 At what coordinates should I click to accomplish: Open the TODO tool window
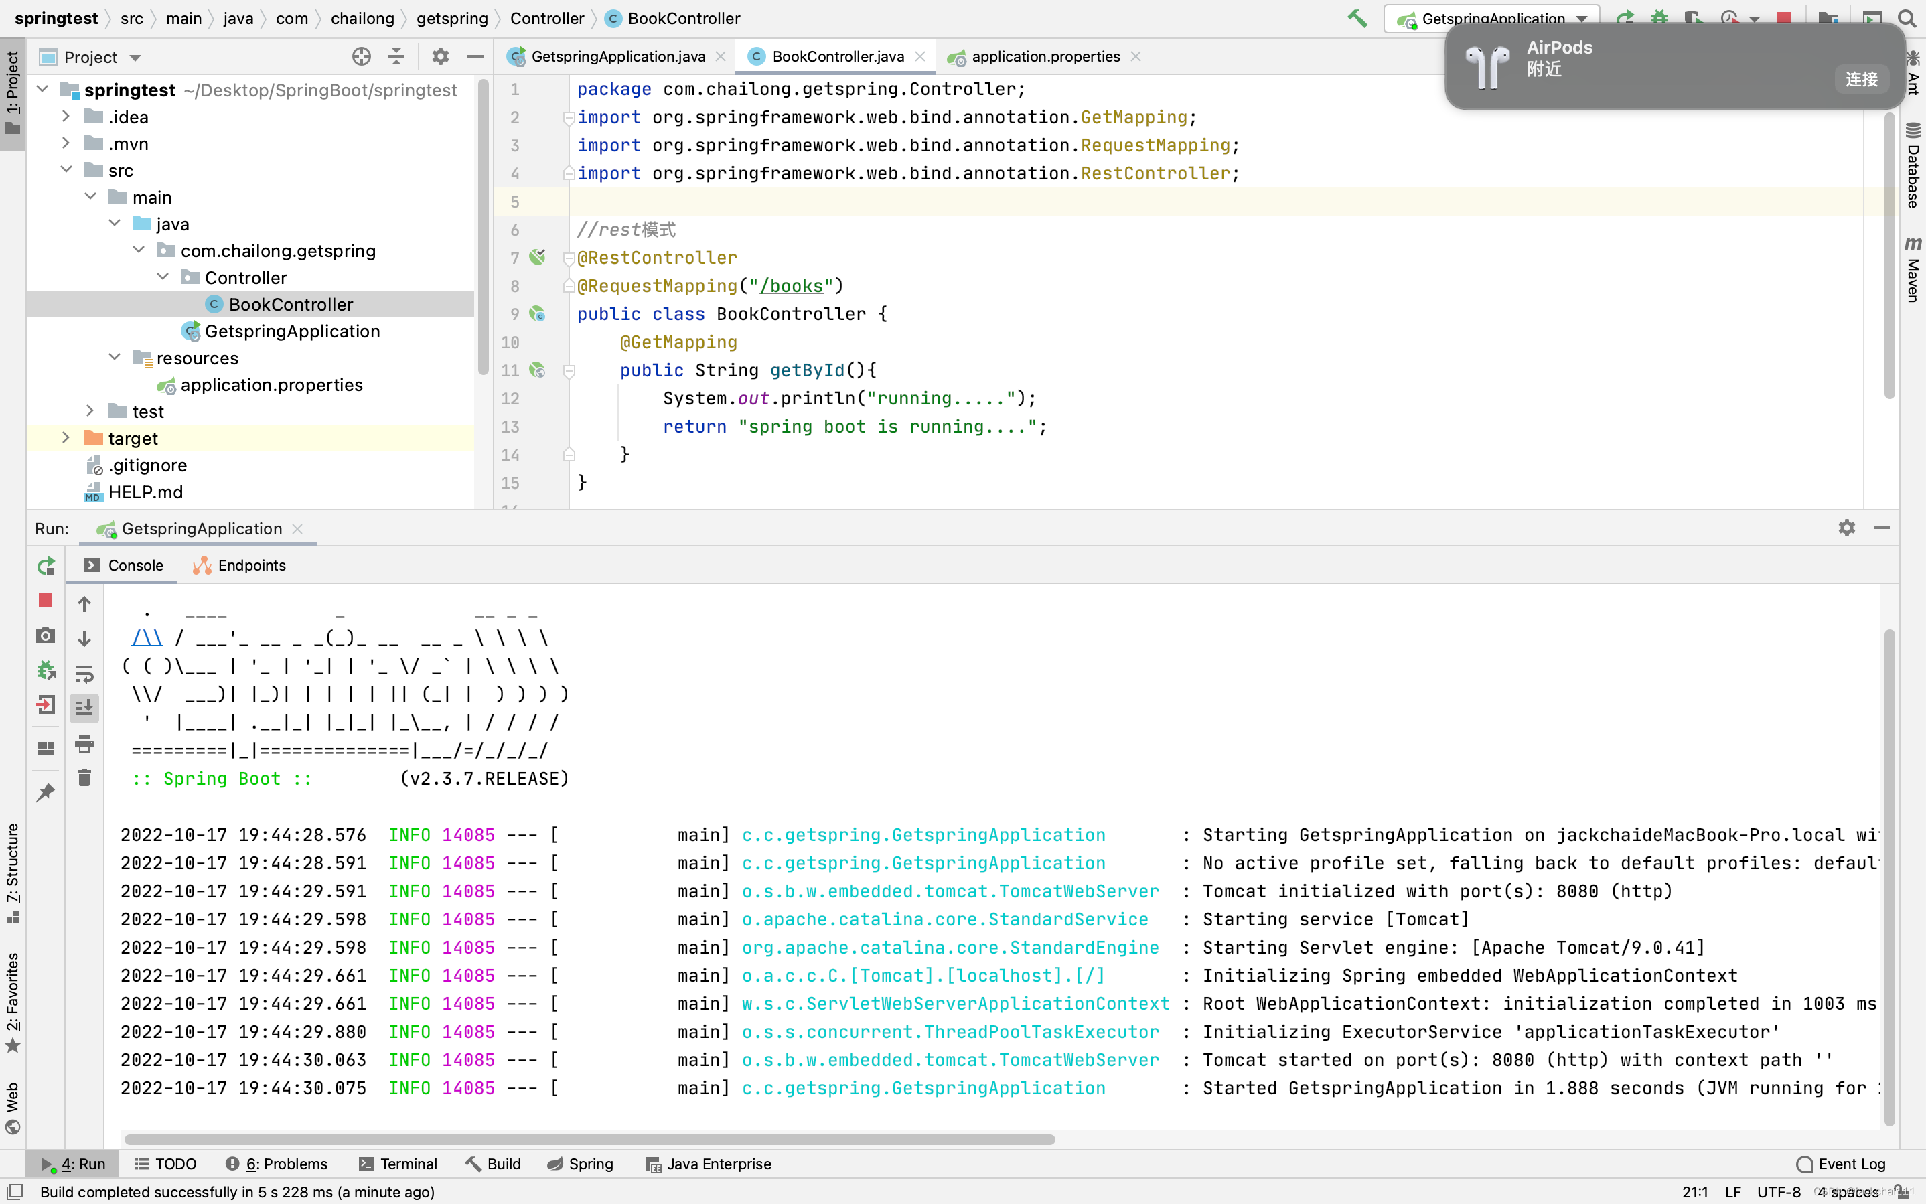(165, 1164)
